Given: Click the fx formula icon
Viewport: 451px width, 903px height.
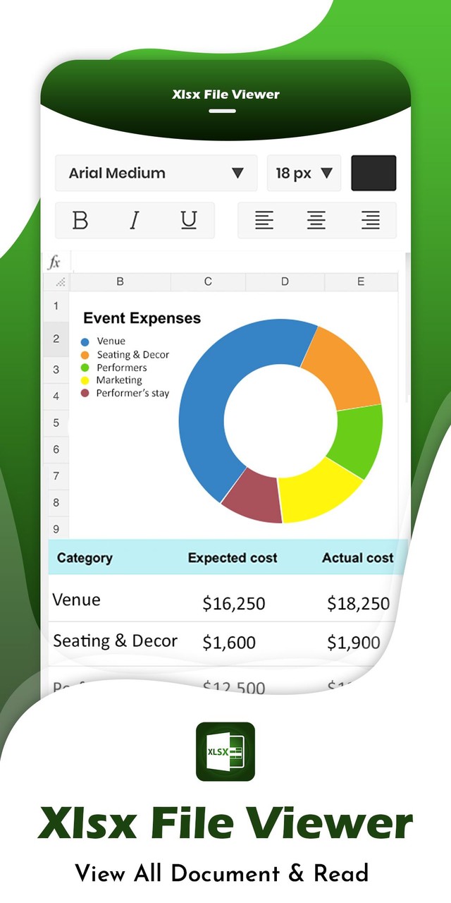Looking at the screenshot, I should point(54,262).
